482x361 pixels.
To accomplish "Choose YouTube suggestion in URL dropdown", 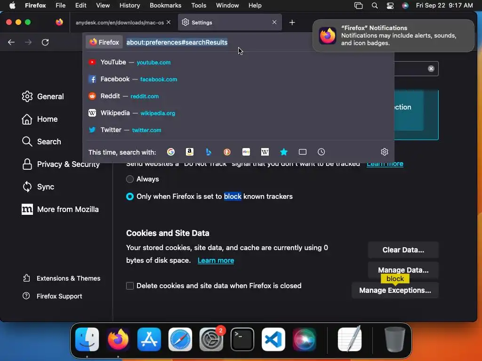I will tap(238, 63).
